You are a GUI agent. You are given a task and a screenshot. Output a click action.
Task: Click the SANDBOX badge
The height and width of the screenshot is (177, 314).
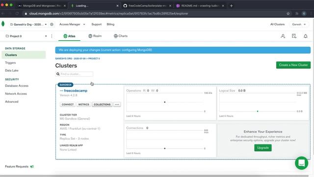coord(65,85)
